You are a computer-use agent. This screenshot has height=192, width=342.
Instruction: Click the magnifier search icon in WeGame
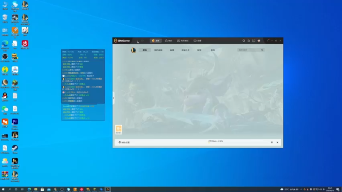262,50
